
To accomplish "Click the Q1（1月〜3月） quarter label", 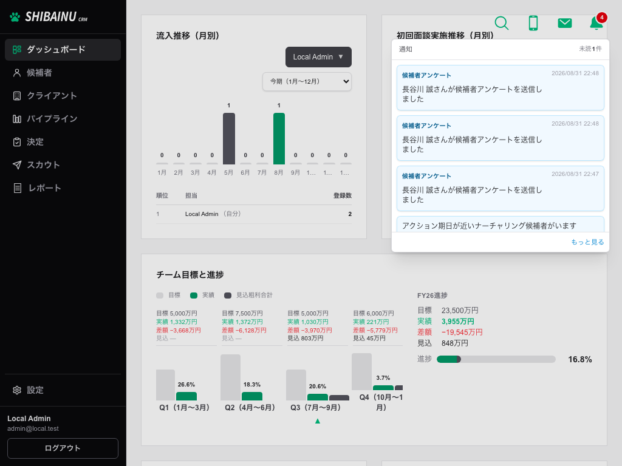I will click(x=185, y=407).
